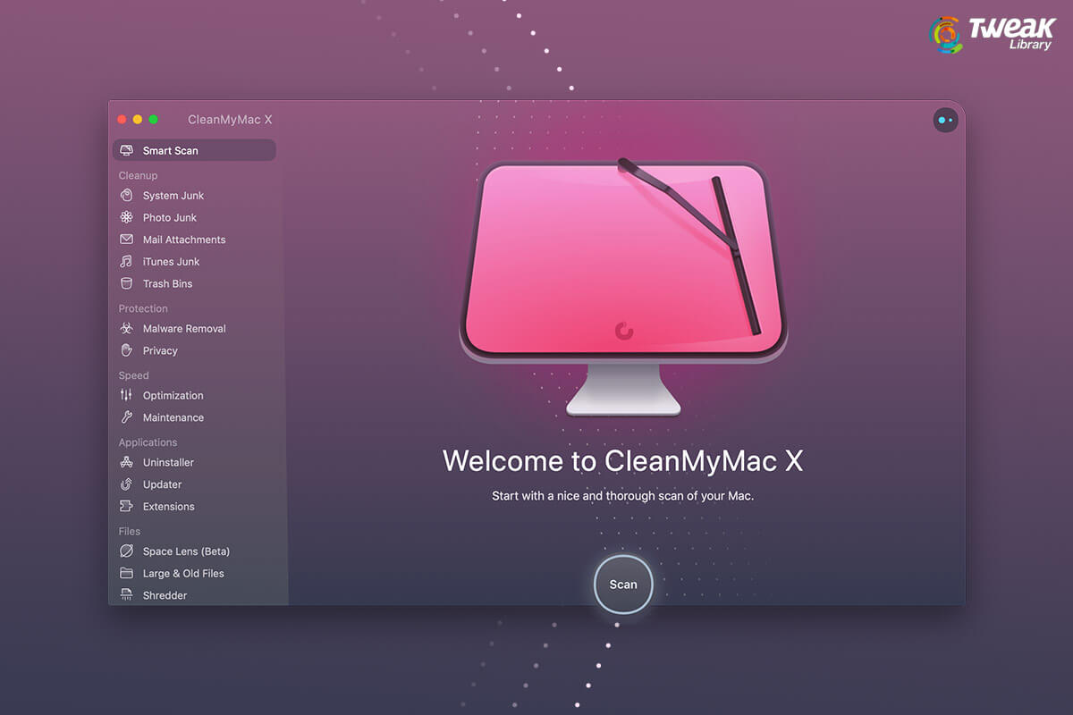Viewport: 1073px width, 715px height.
Task: Click the Optimization sliders icon
Action: point(128,395)
